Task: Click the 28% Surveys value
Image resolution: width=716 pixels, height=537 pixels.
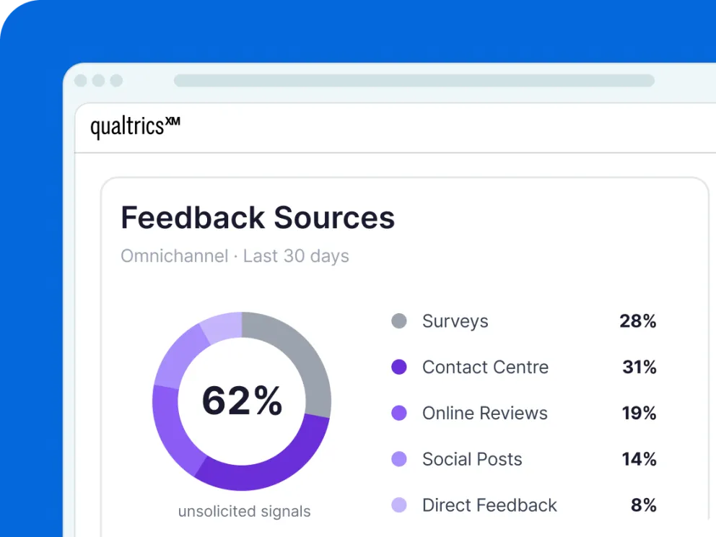Action: 638,321
